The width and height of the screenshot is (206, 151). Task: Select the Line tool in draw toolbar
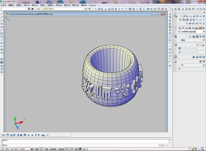click(2, 14)
